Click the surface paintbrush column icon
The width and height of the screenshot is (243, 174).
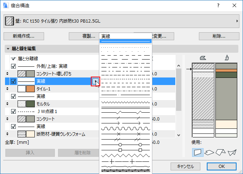227,58
